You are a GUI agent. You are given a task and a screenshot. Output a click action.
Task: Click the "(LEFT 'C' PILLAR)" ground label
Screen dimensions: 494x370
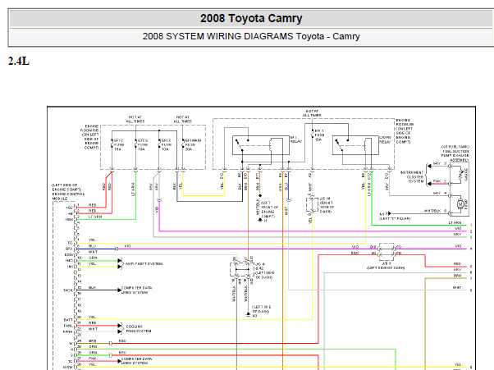point(395,218)
